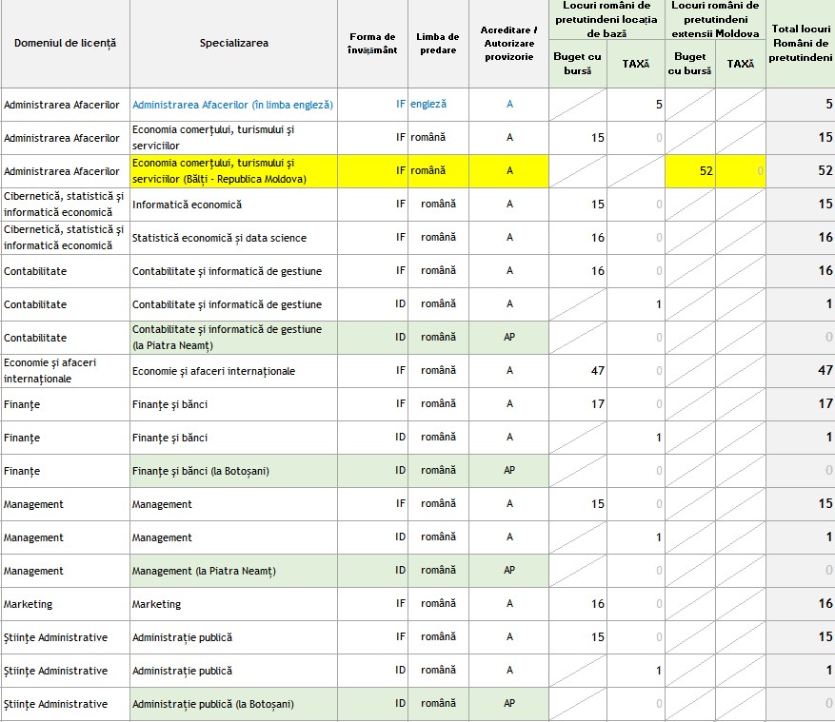The width and height of the screenshot is (835, 722).
Task: Click 'Administrație publică (la Botoșani)' cell
Action: coord(234,704)
